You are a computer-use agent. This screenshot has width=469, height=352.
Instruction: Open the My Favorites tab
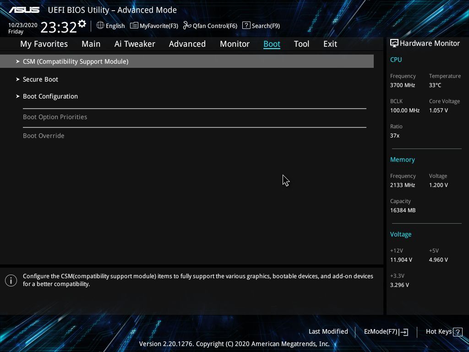(44, 44)
